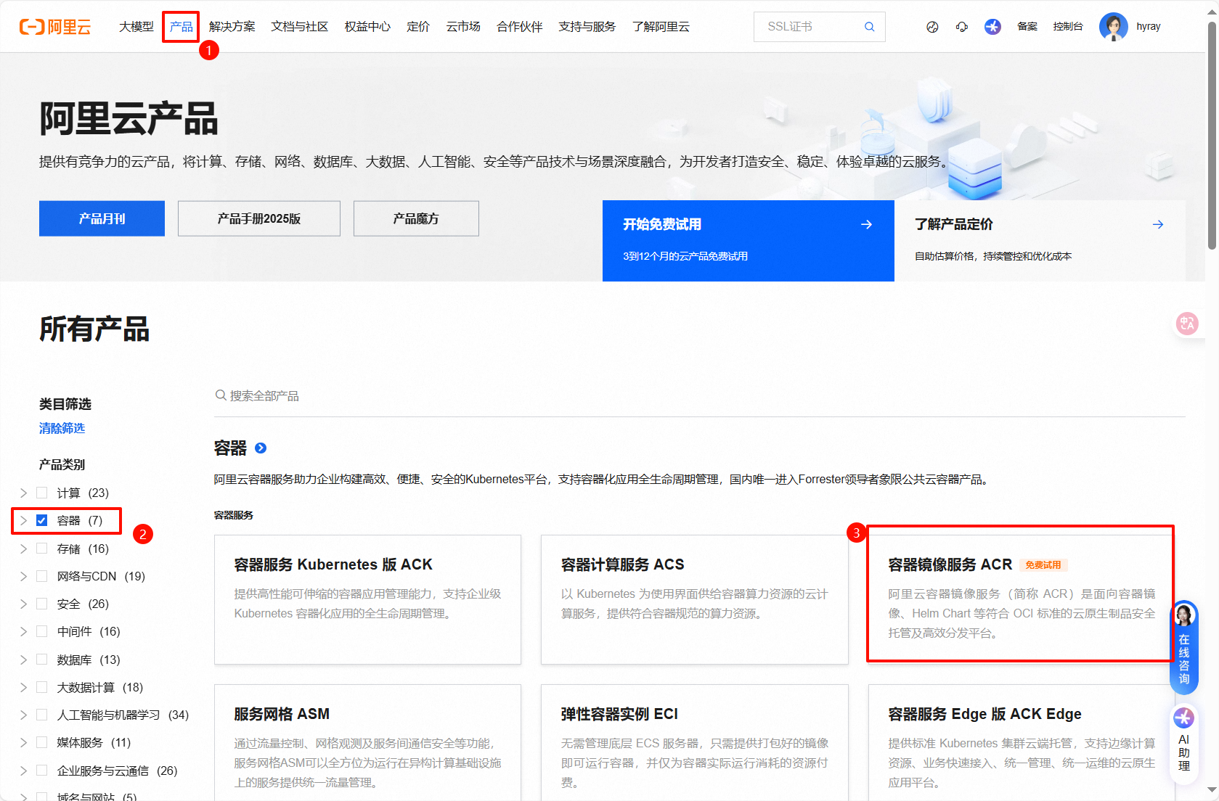Check the 人工智能与机器学习 checkbox
1219x801 pixels.
click(x=42, y=715)
